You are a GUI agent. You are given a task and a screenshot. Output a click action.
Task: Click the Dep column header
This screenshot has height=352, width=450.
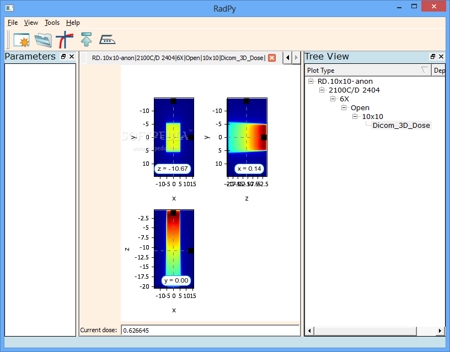[439, 70]
